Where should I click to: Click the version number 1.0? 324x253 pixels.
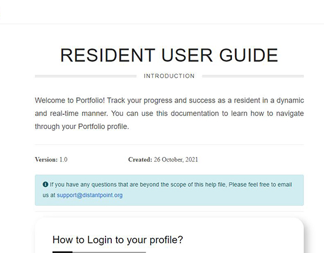63,160
